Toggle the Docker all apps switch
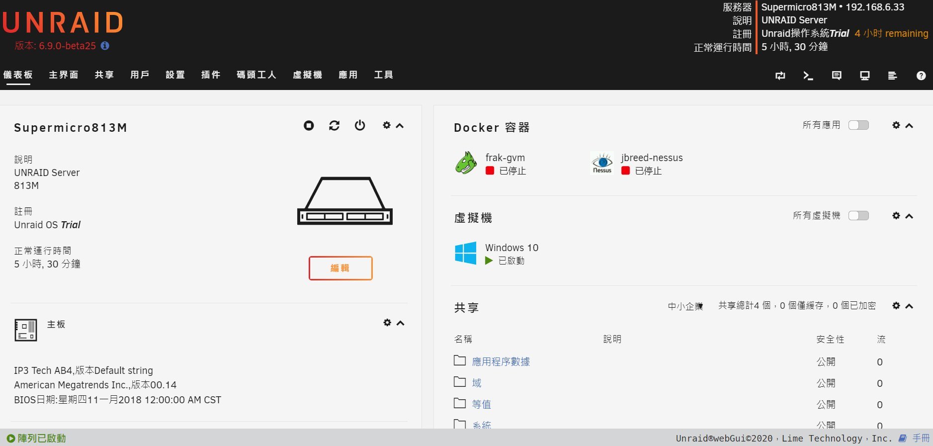This screenshot has width=933, height=446. 858,125
